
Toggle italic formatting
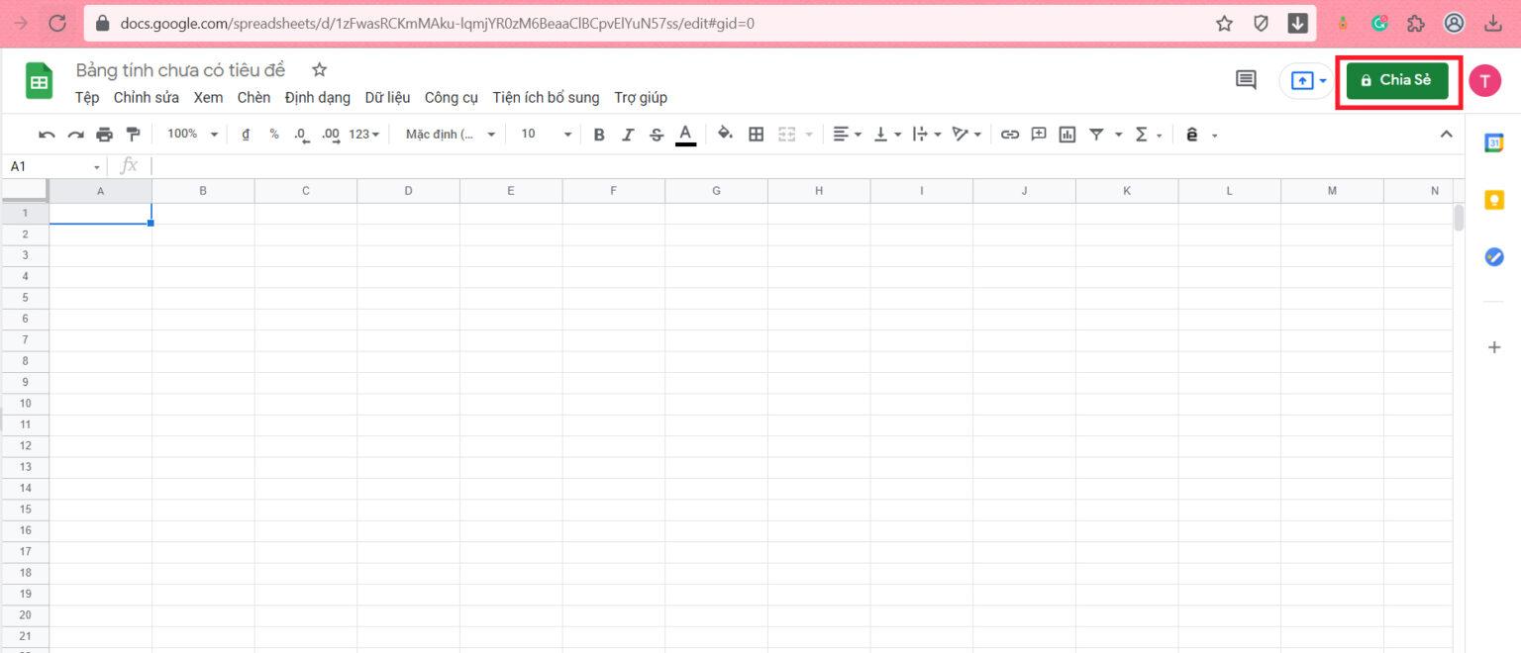pyautogui.click(x=628, y=135)
